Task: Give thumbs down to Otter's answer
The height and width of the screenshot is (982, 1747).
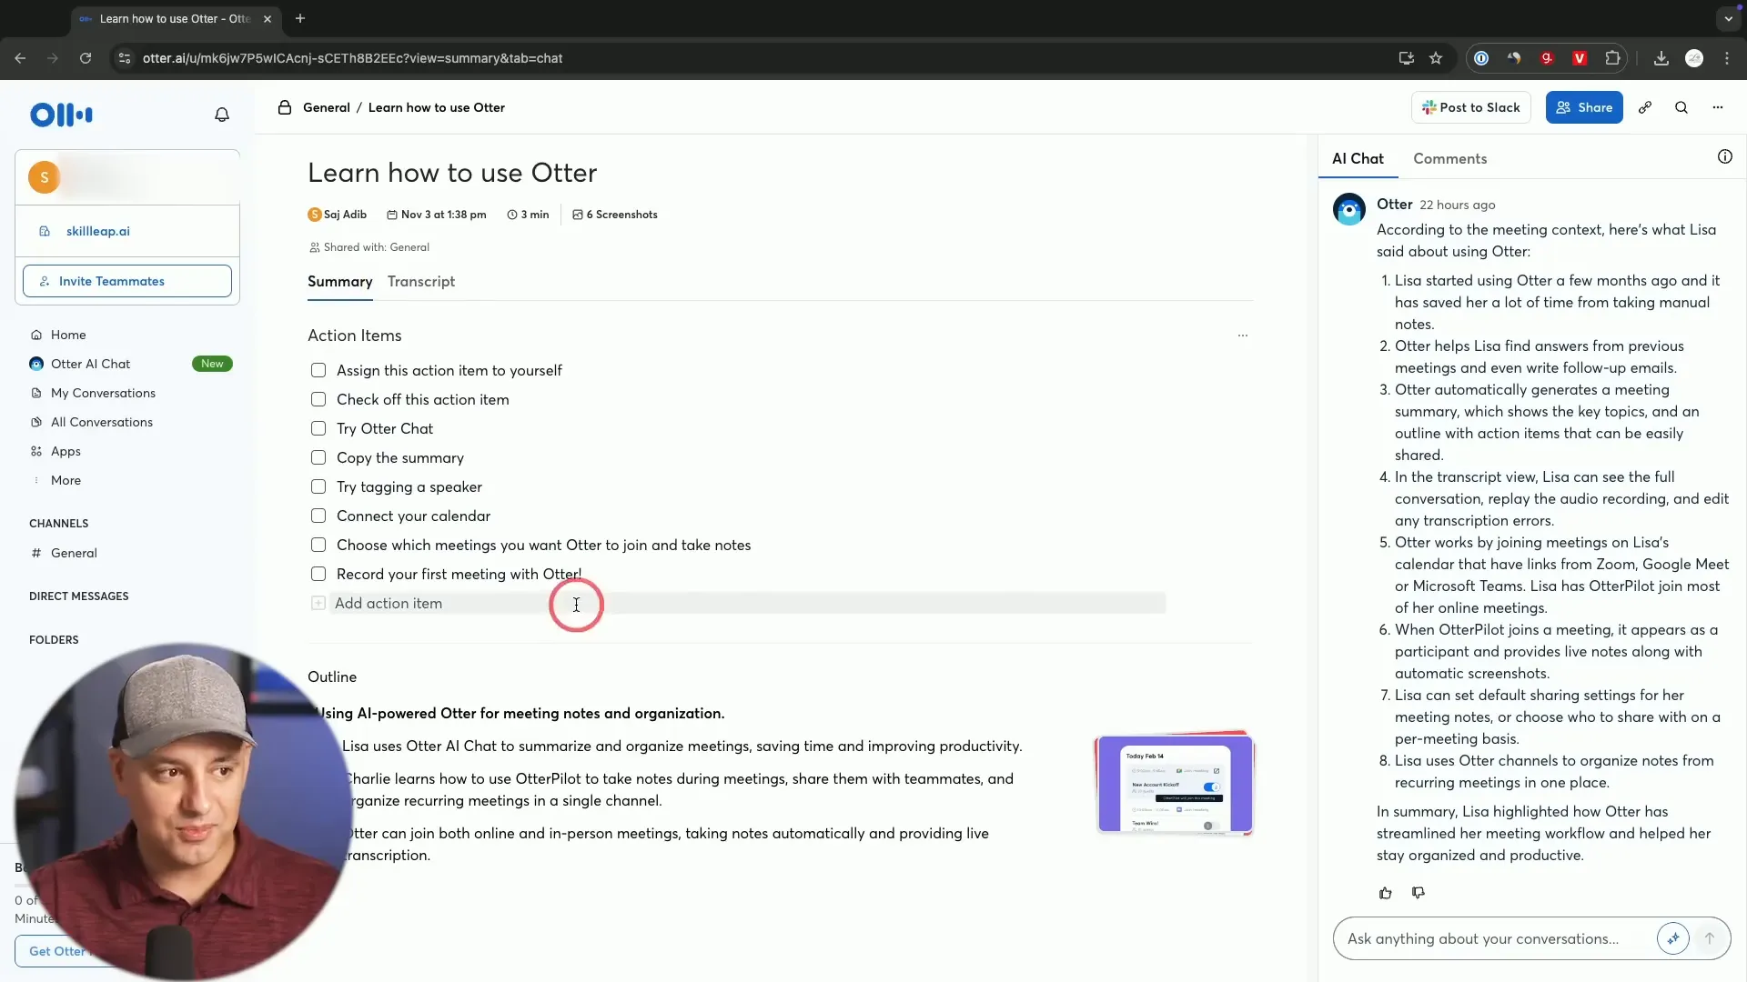Action: pos(1418,893)
